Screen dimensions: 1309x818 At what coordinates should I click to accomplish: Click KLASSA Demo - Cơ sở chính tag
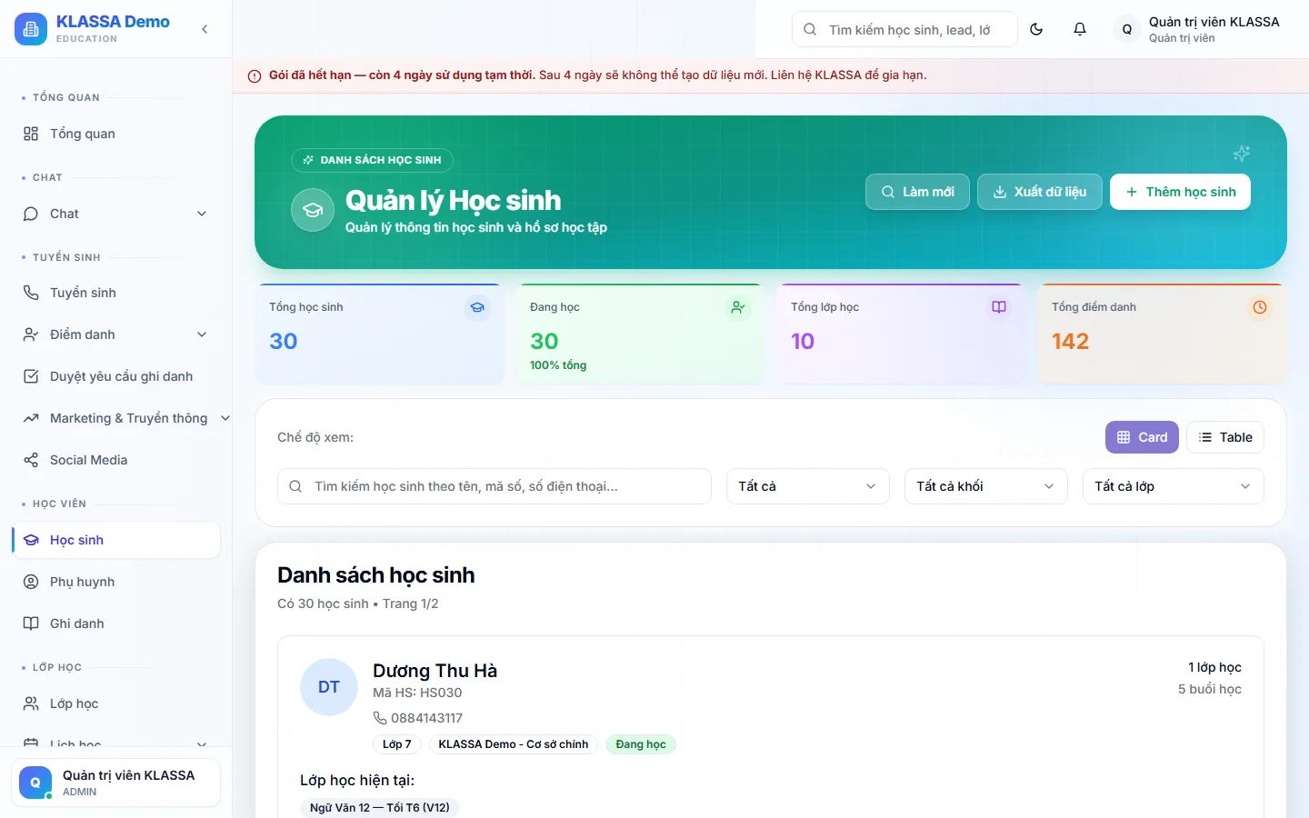514,744
